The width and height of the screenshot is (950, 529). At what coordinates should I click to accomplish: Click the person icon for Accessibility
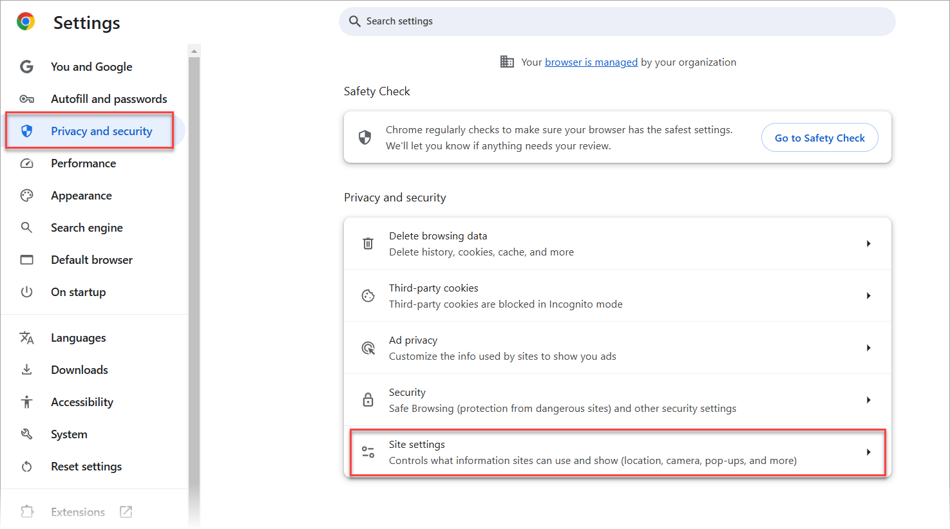click(26, 402)
